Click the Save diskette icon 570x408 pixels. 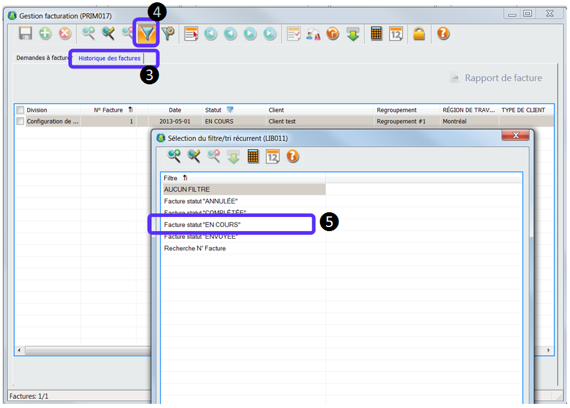(25, 34)
